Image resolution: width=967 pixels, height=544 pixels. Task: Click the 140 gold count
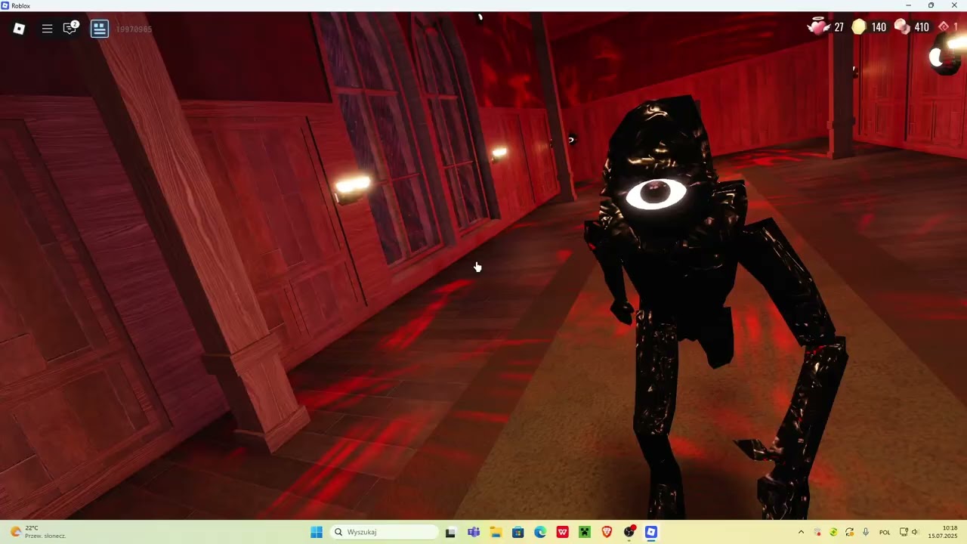tap(879, 27)
